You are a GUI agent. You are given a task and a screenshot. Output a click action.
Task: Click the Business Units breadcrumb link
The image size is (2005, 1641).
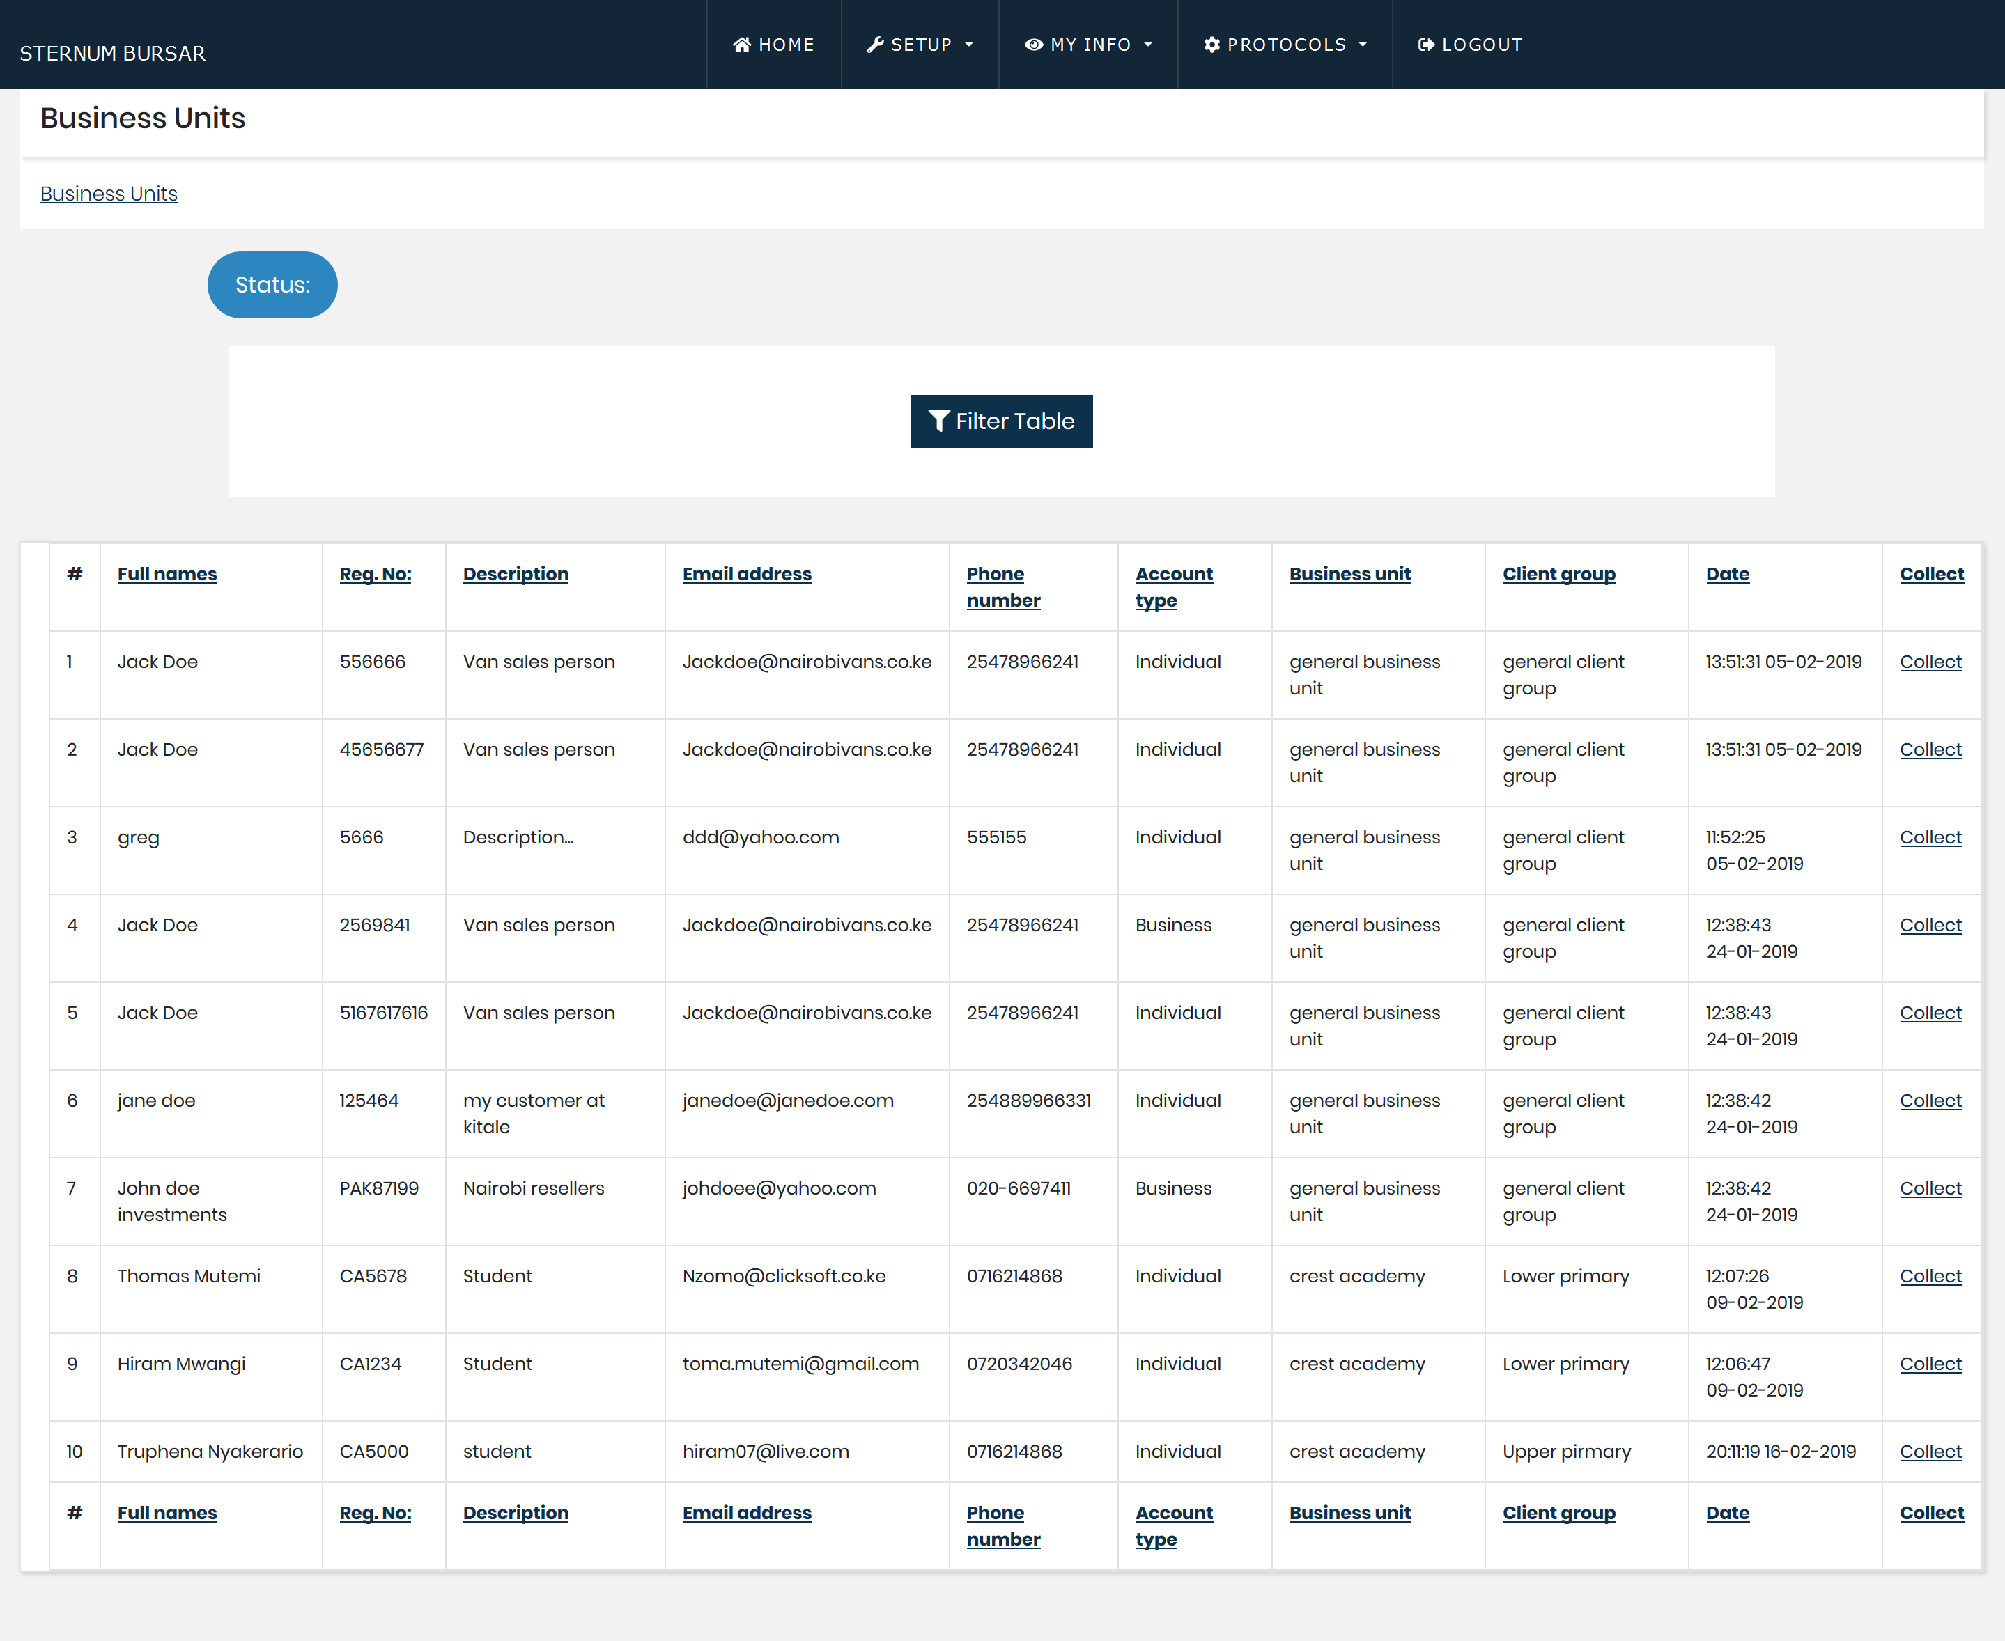tap(109, 194)
